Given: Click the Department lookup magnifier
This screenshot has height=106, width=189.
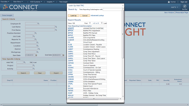Looking at the screenshot, I should [x=38, y=42].
